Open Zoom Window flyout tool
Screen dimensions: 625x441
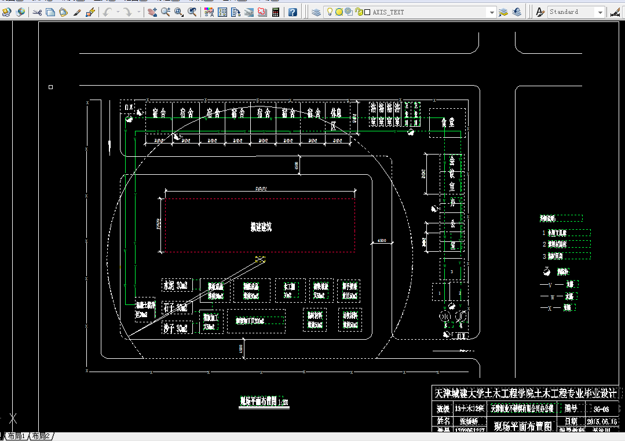pos(179,12)
